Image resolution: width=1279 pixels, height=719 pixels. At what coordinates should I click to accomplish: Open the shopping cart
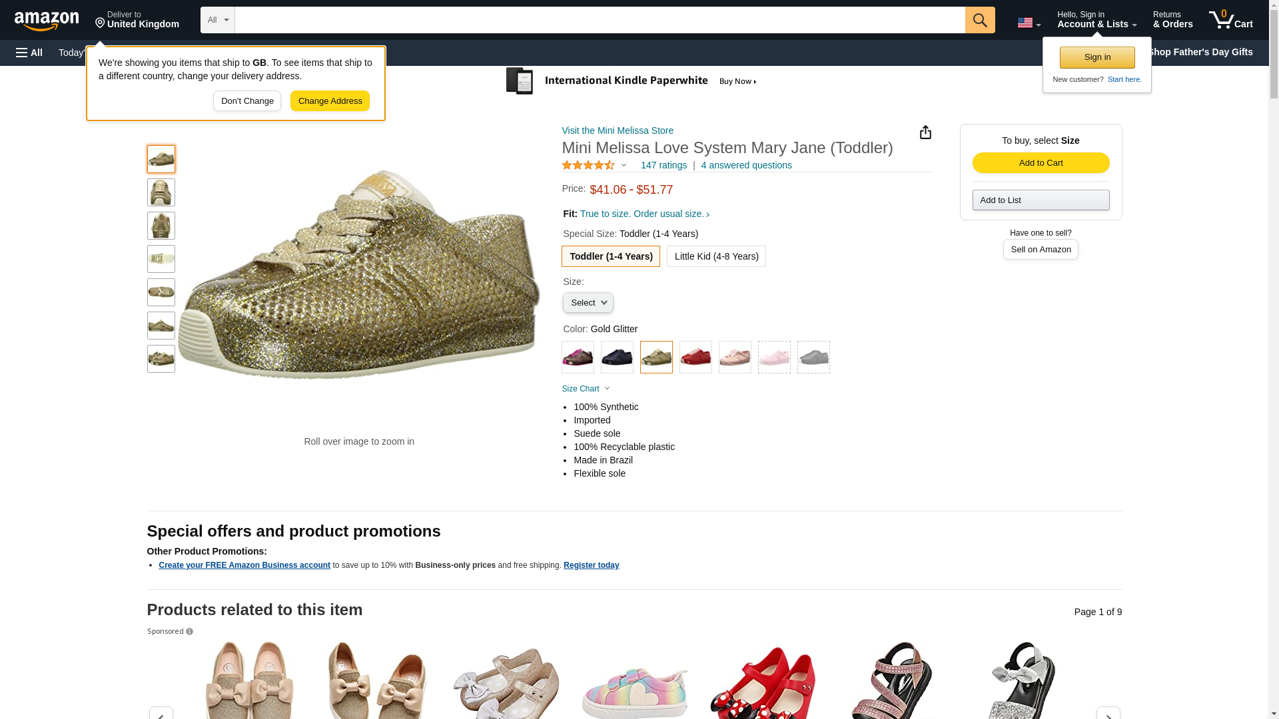[1230, 20]
